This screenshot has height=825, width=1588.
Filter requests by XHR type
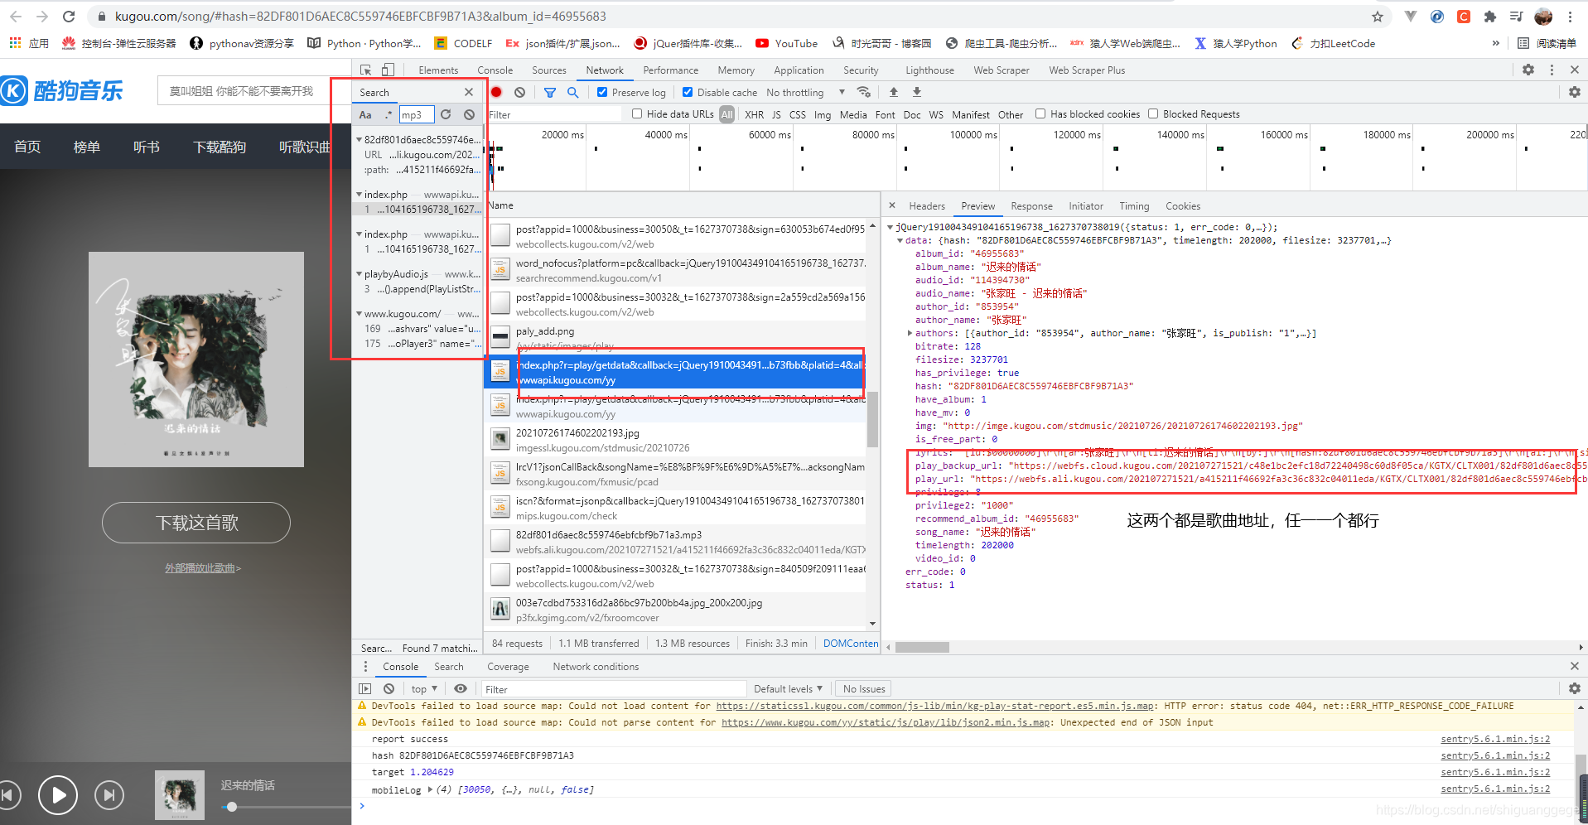[754, 114]
